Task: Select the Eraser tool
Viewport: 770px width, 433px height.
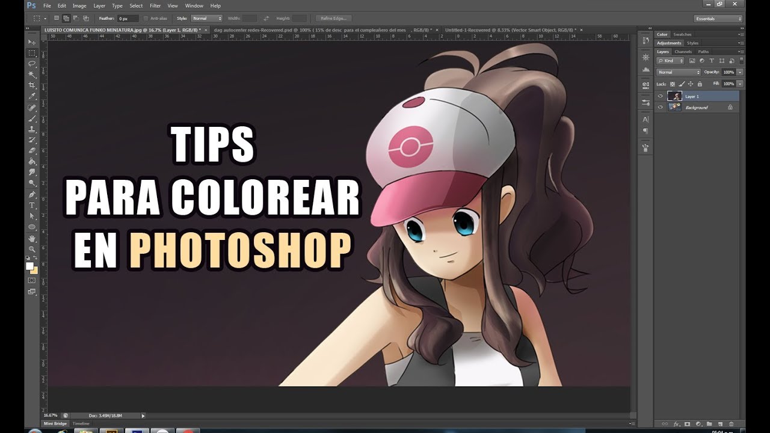Action: tap(32, 151)
